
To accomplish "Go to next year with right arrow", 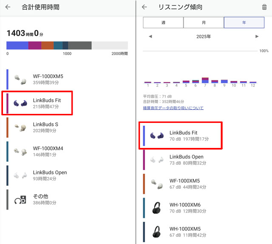I will (257, 37).
